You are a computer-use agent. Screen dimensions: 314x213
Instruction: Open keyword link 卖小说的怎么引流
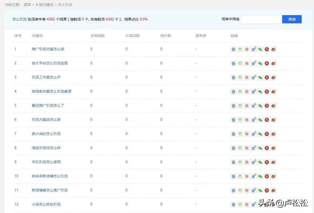[46, 134]
